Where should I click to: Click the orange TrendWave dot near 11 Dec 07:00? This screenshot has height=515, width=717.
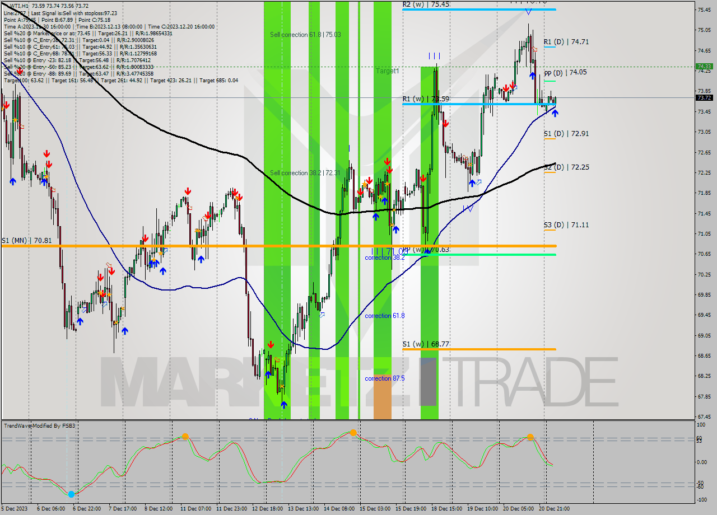185,436
